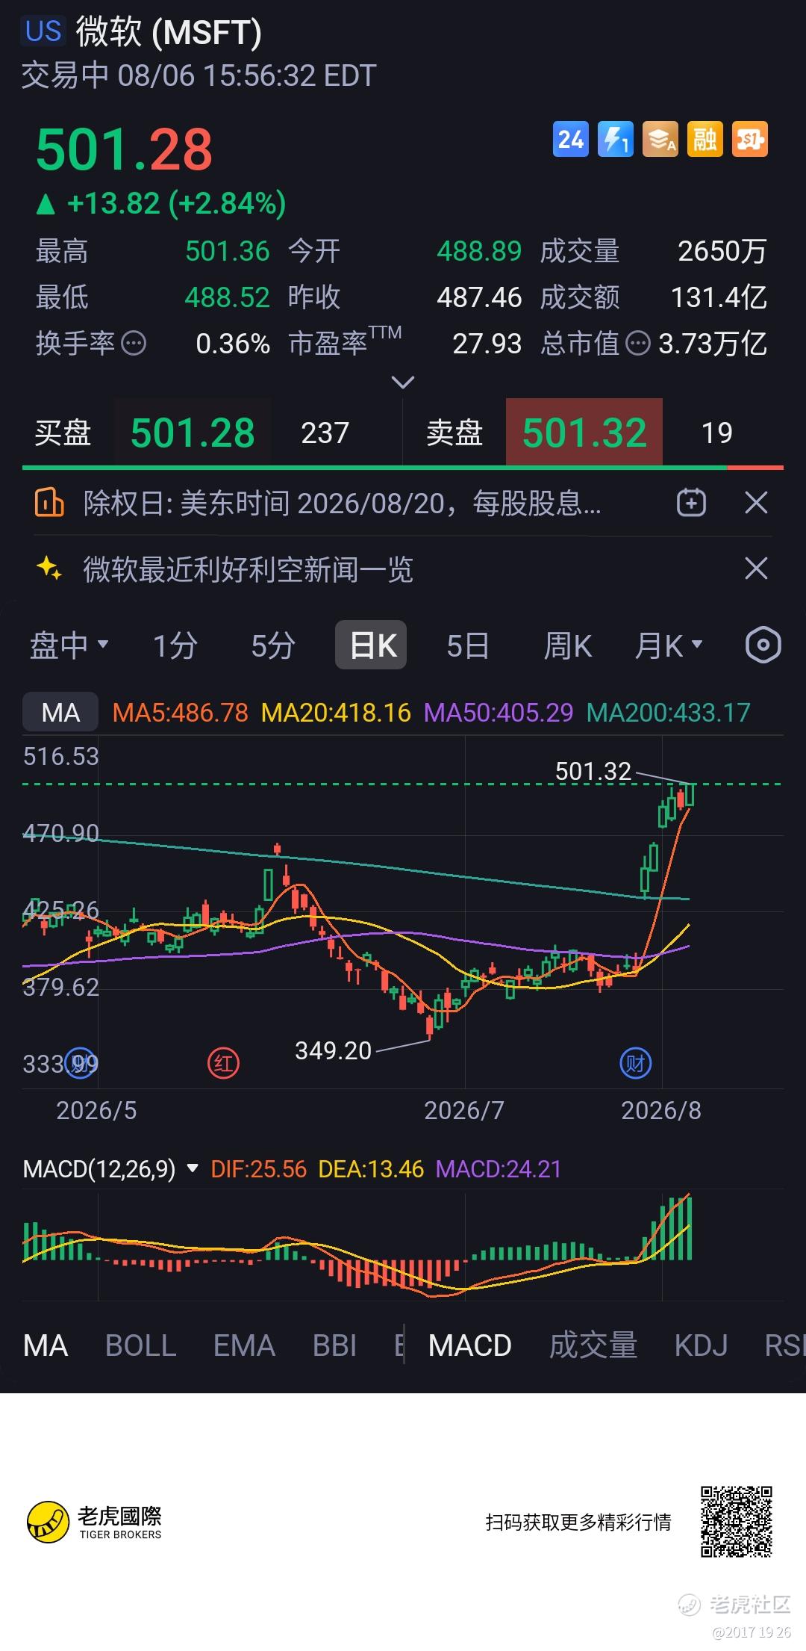
Task: Tap the ask price 501.32
Action: coord(584,433)
